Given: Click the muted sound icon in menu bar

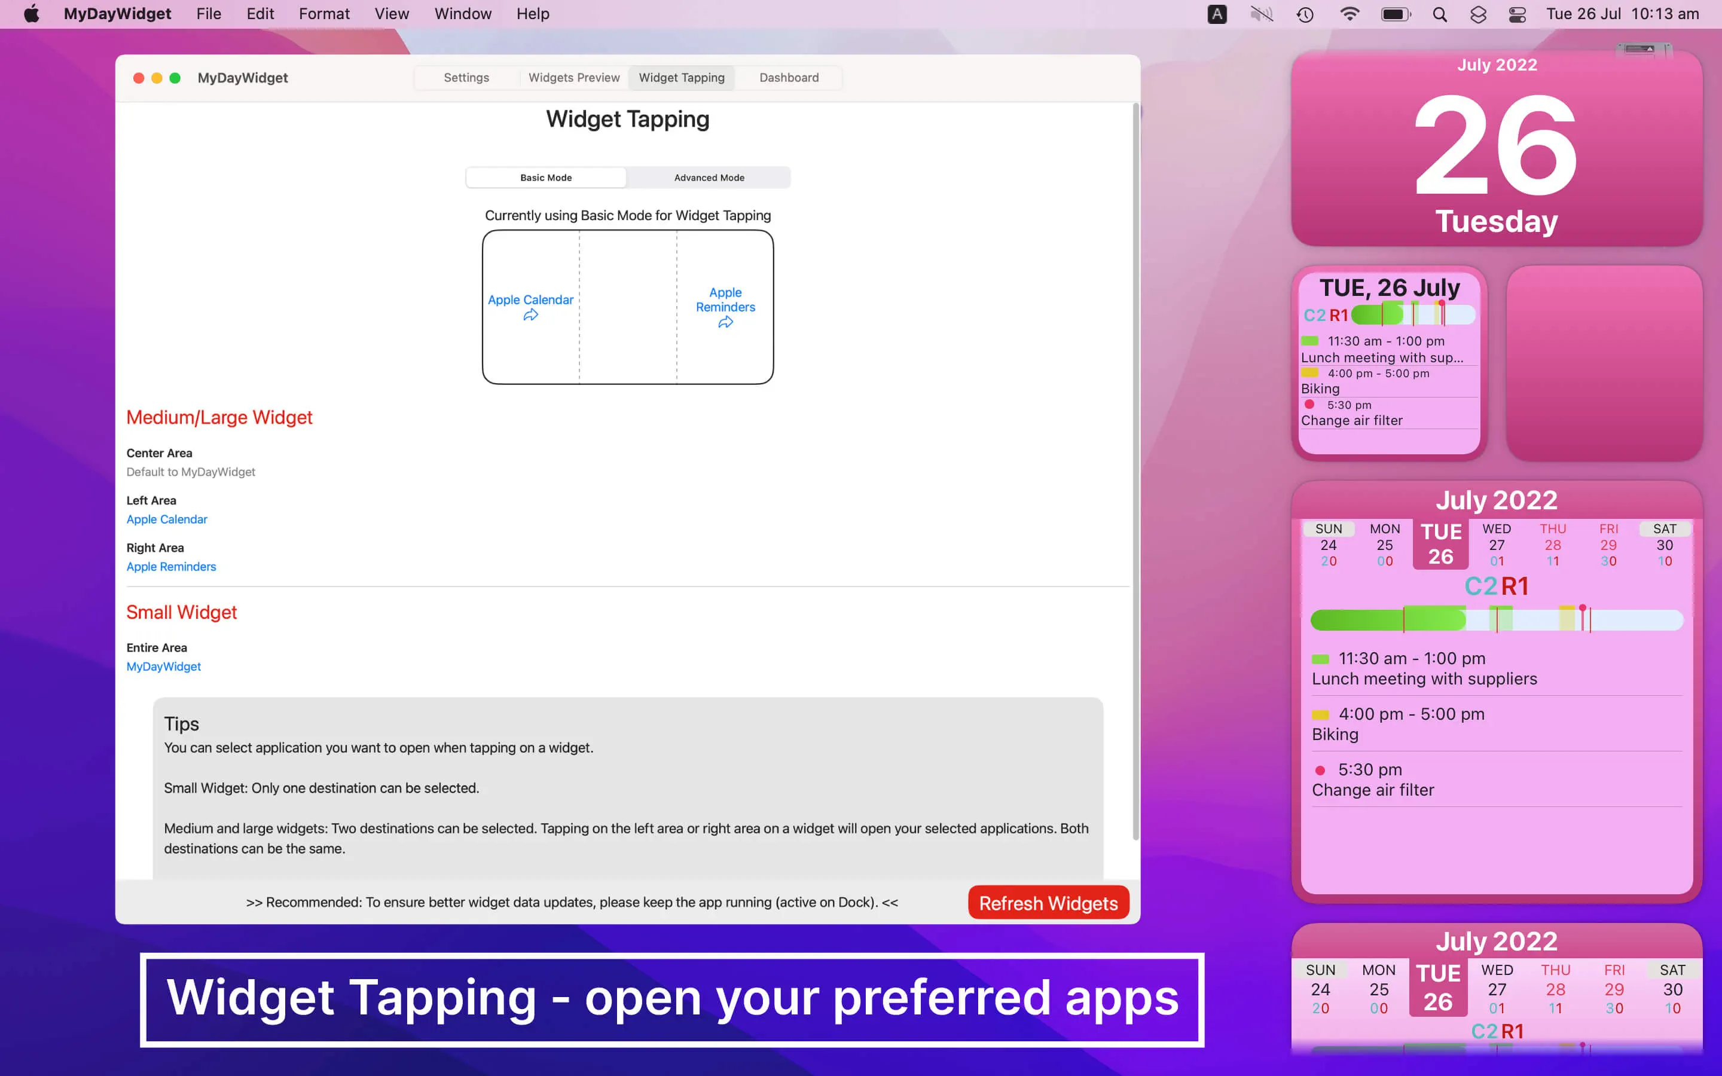Looking at the screenshot, I should 1261,14.
